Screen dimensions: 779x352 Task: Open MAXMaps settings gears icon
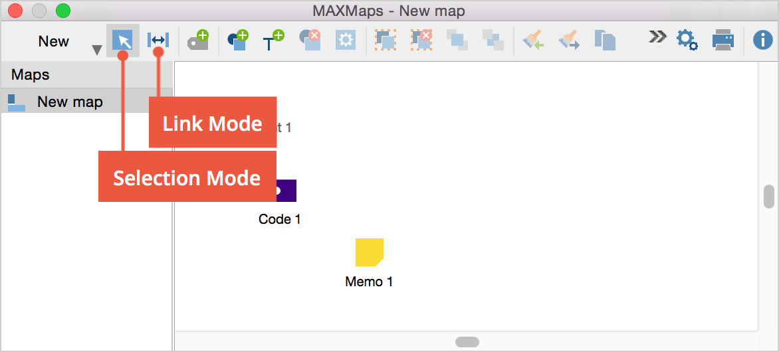[x=687, y=41]
